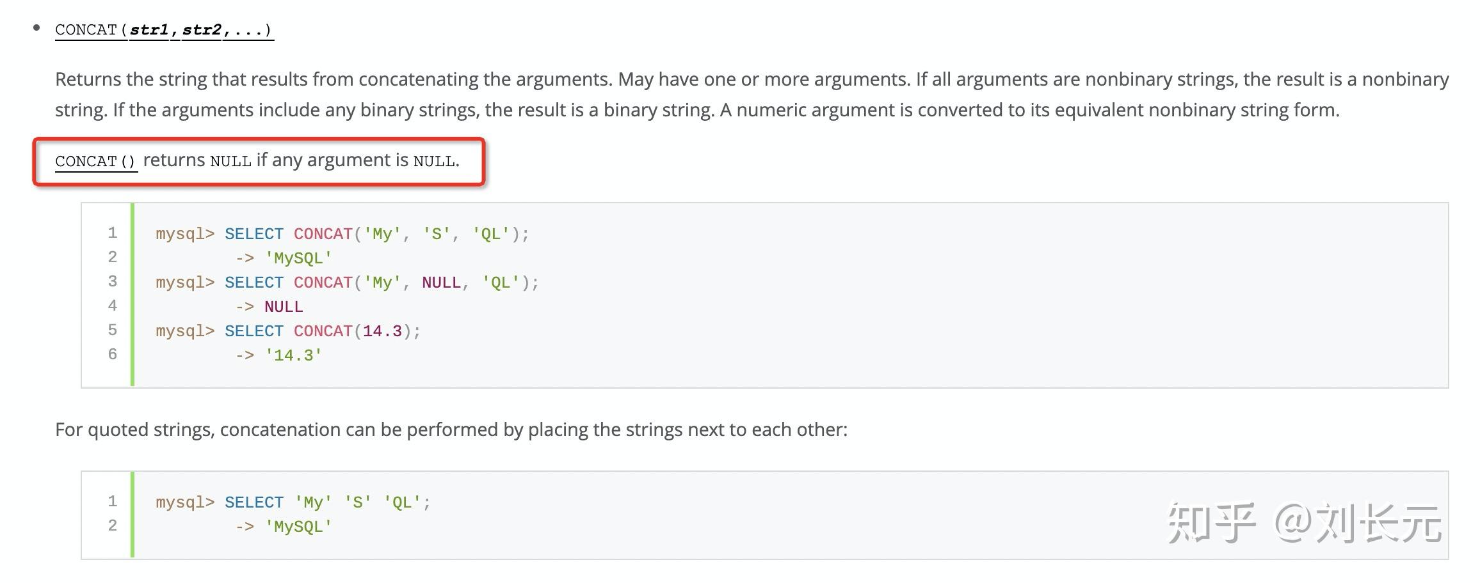
Task: Click the 14.3 number inside CONCAT call
Action: 382,331
